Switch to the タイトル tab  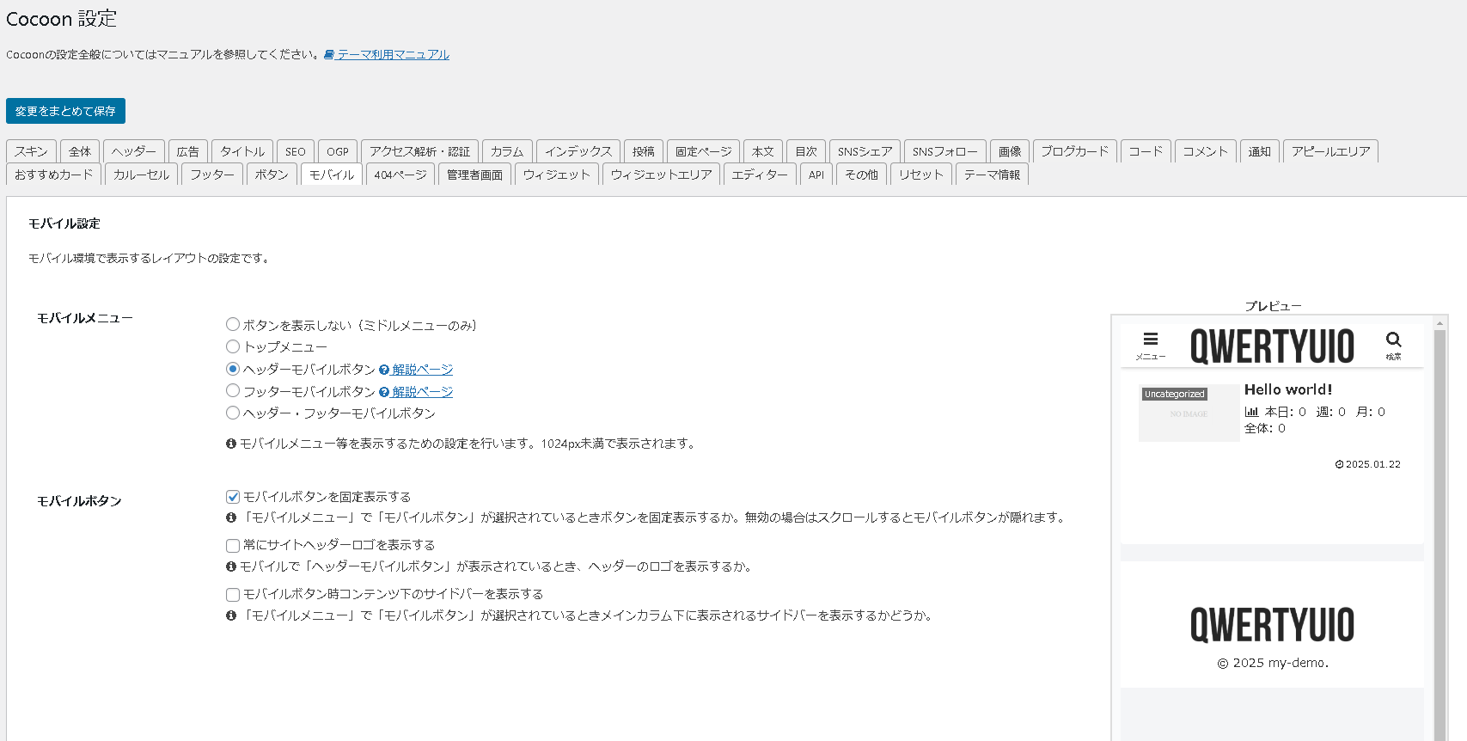pyautogui.click(x=242, y=151)
